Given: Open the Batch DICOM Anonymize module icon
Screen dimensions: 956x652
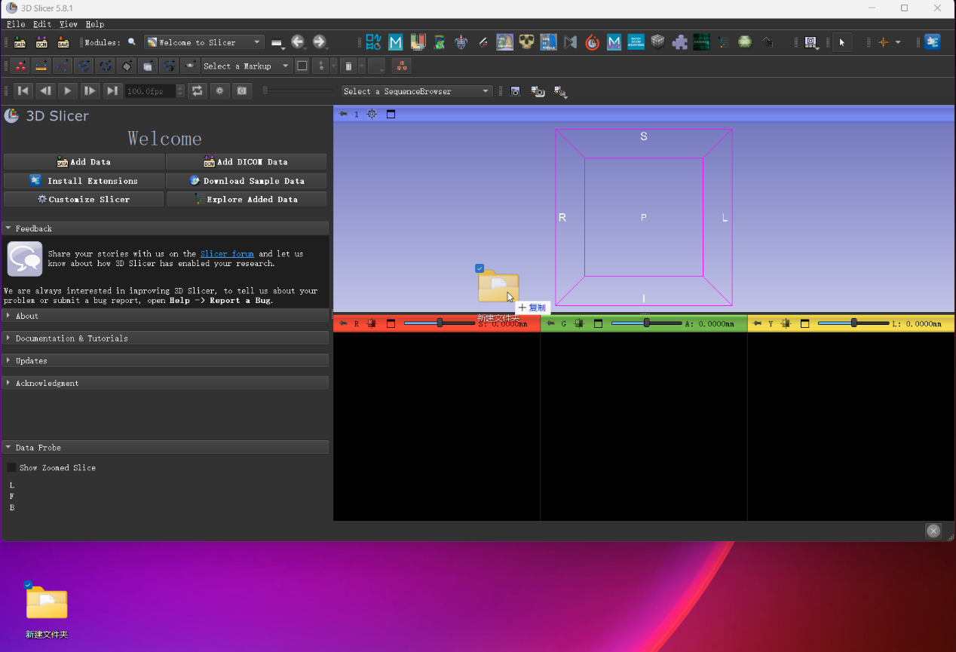Looking at the screenshot, I should [x=636, y=42].
